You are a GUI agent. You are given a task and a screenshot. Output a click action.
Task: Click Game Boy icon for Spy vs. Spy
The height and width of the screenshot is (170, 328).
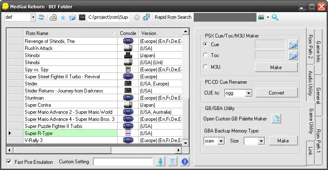tap(128, 69)
